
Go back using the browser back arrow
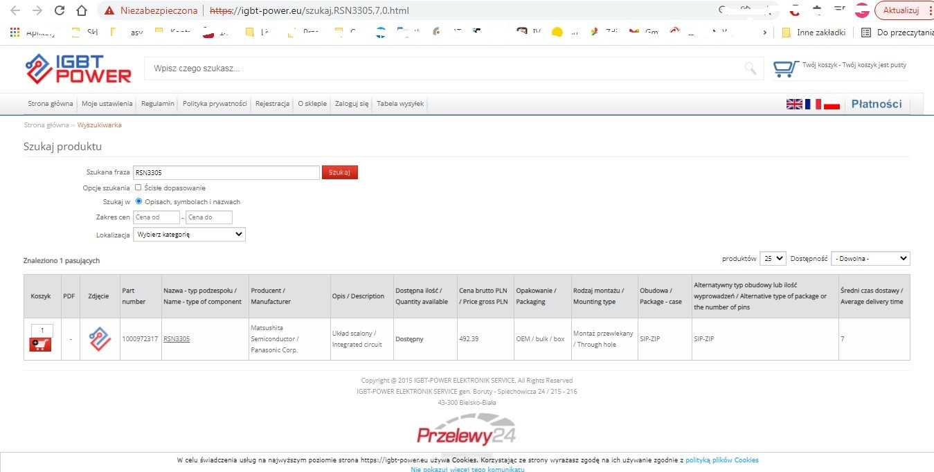[16, 10]
